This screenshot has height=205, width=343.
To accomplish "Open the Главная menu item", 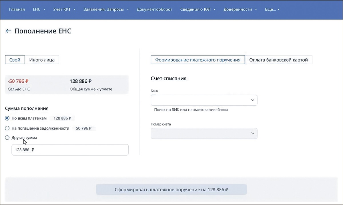I will pos(17,9).
